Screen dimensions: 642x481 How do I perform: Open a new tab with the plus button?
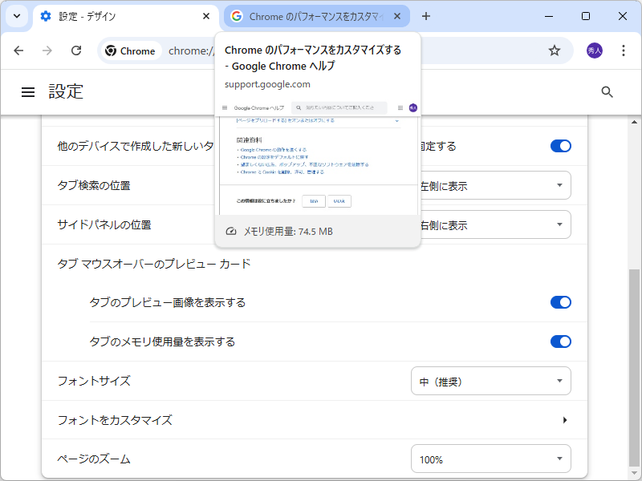[x=425, y=16]
